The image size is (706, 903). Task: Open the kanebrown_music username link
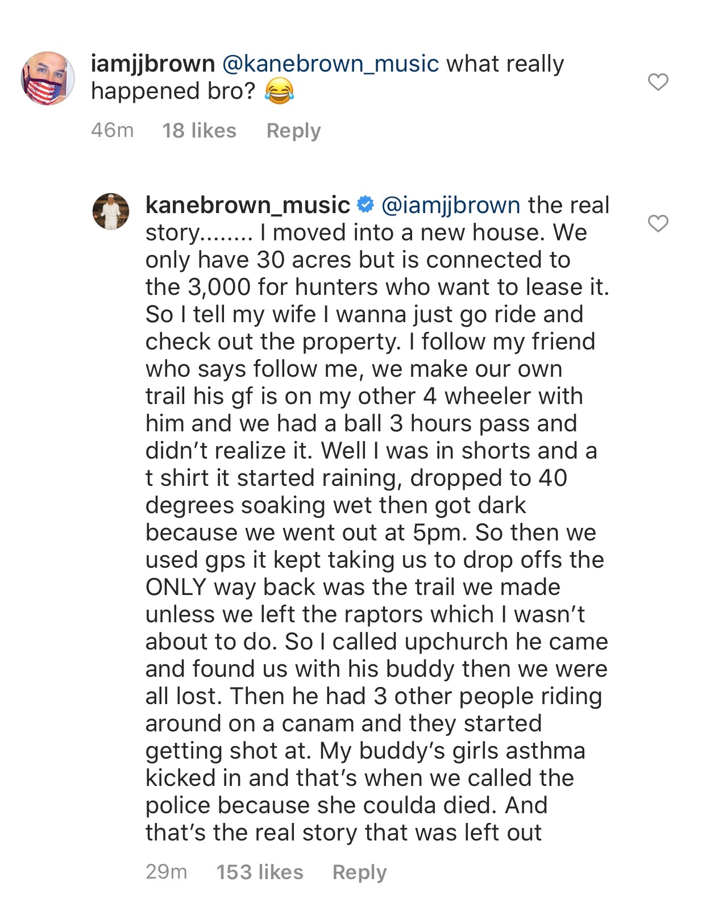pos(248,205)
